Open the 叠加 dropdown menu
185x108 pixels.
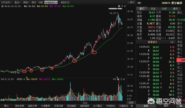pos(17,2)
